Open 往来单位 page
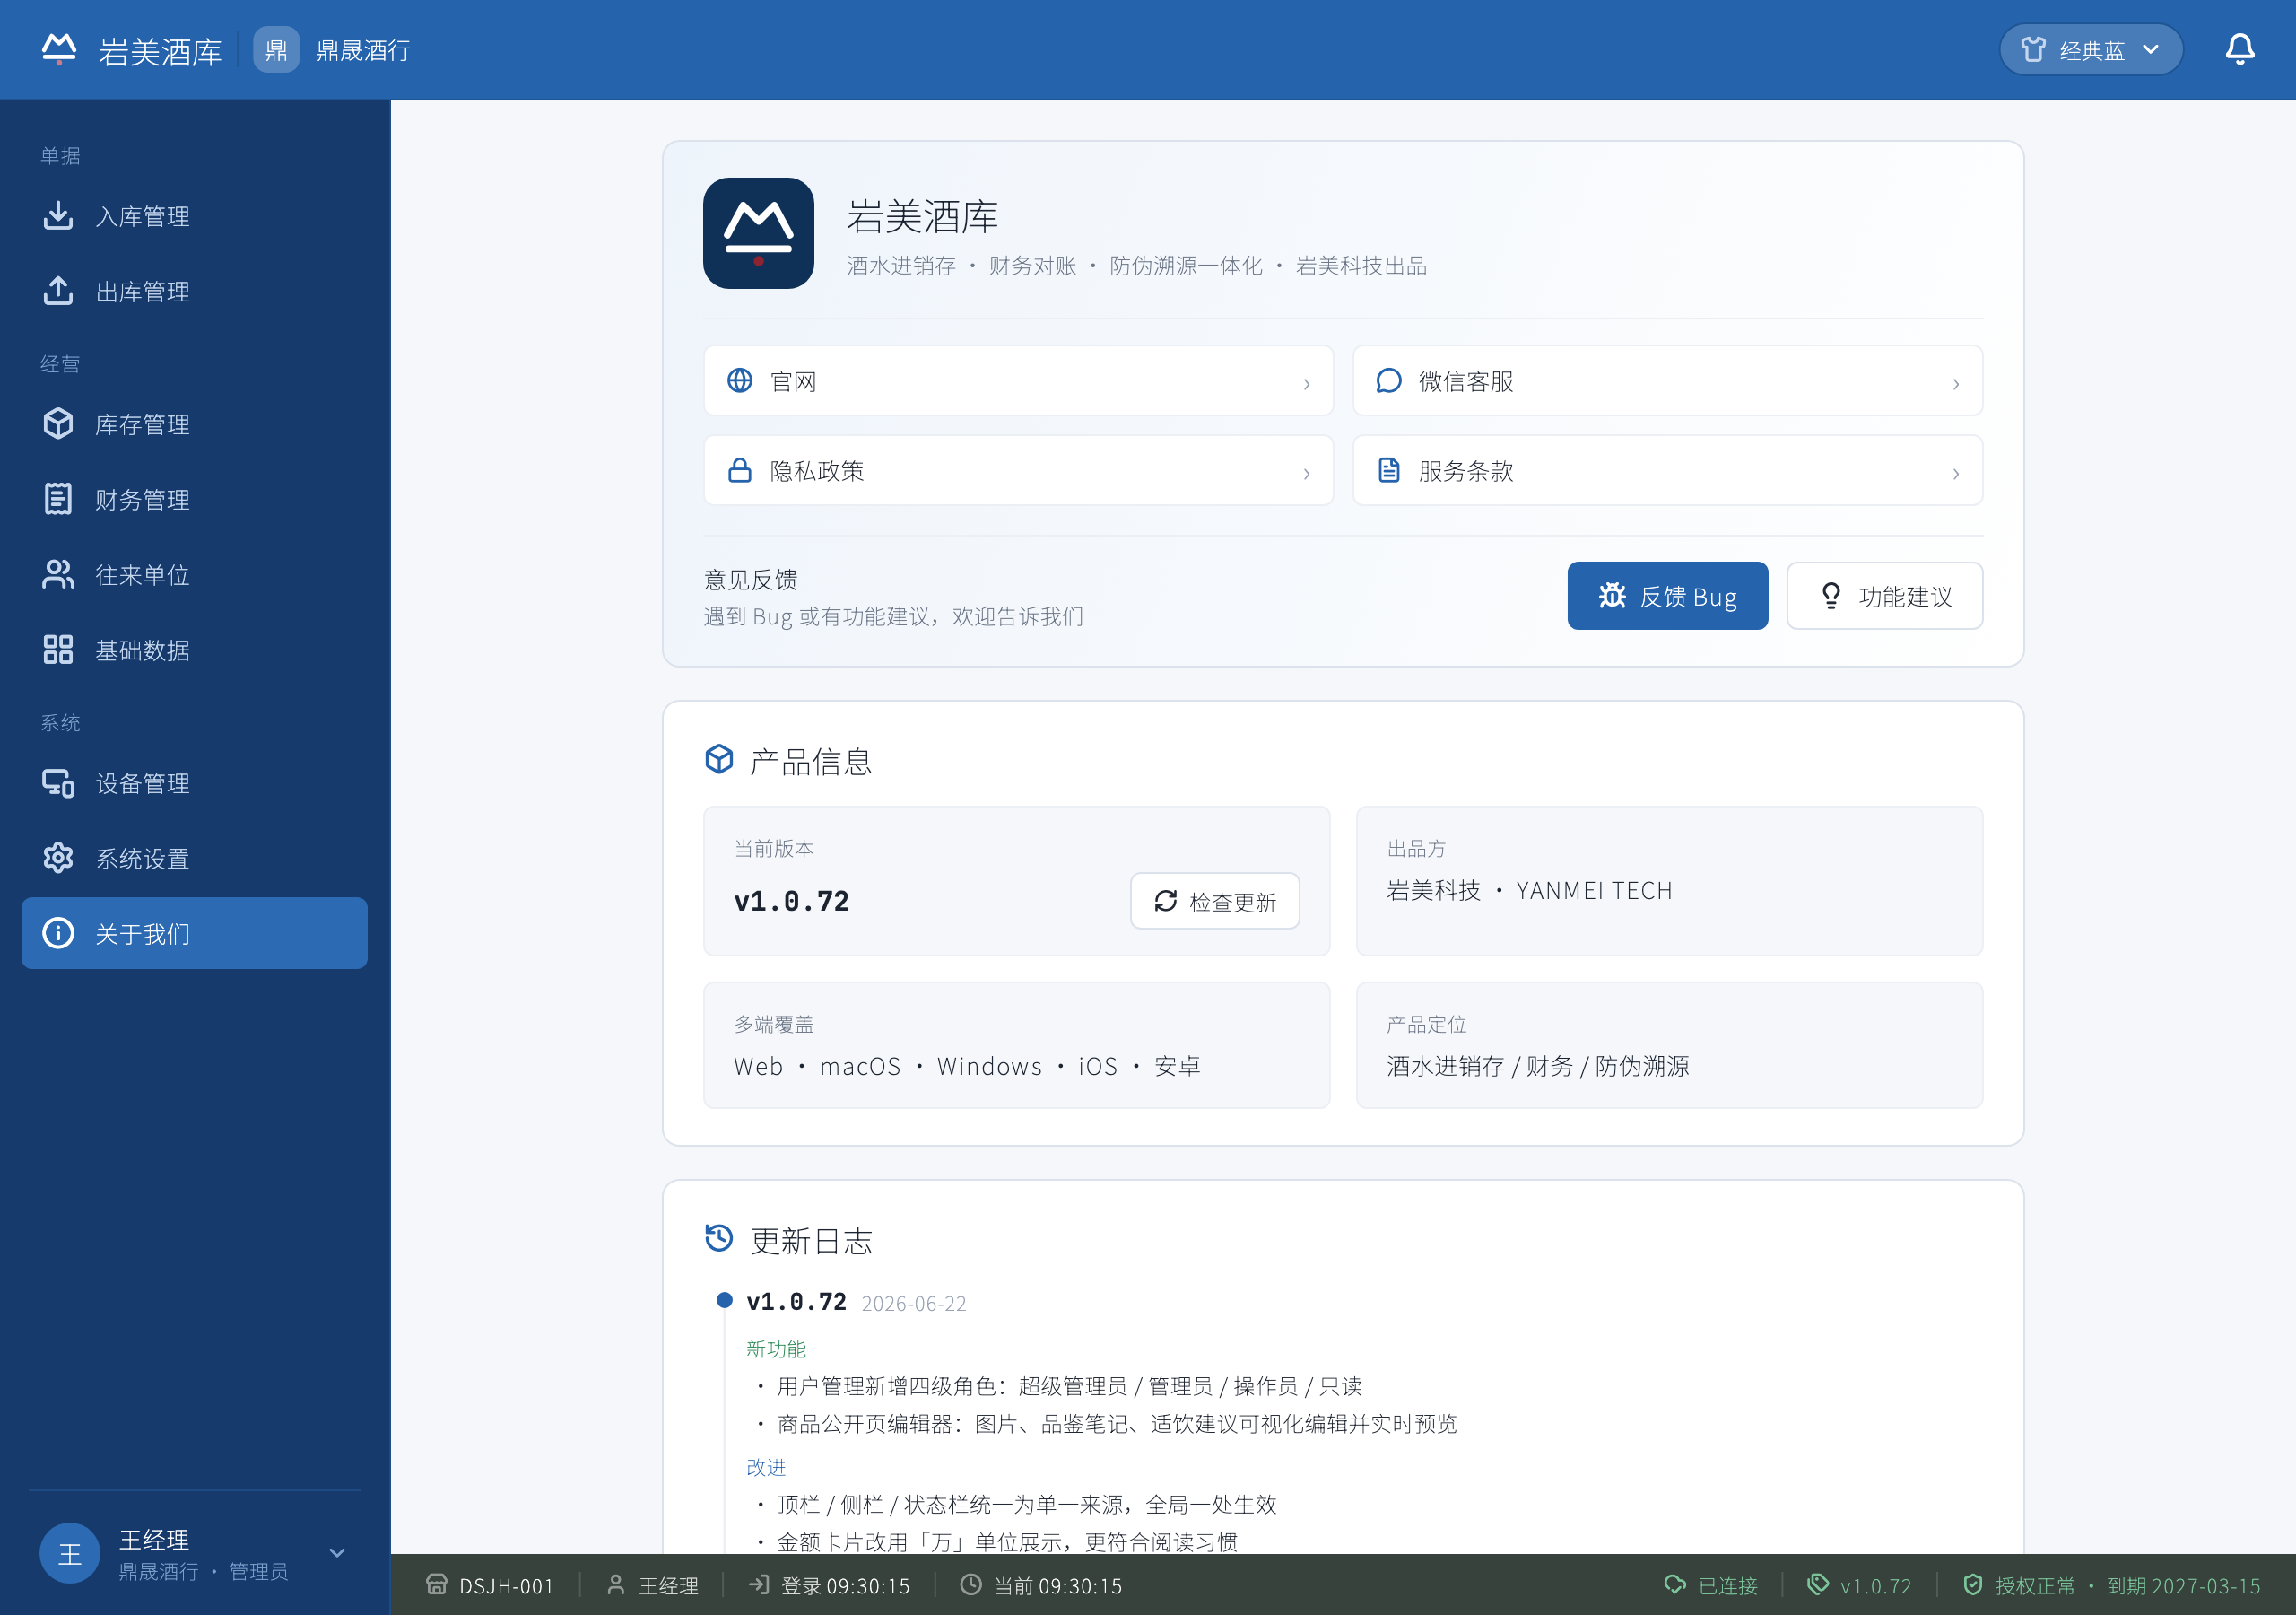The image size is (2296, 1615). [194, 574]
